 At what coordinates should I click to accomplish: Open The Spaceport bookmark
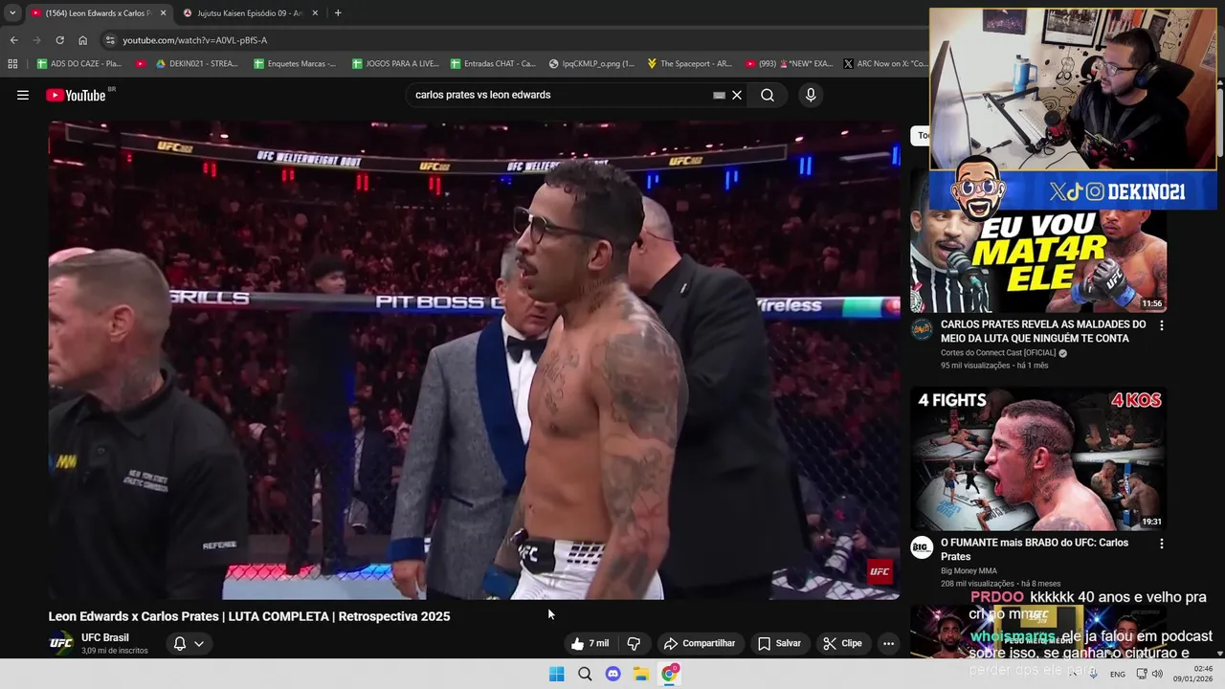pyautogui.click(x=690, y=64)
